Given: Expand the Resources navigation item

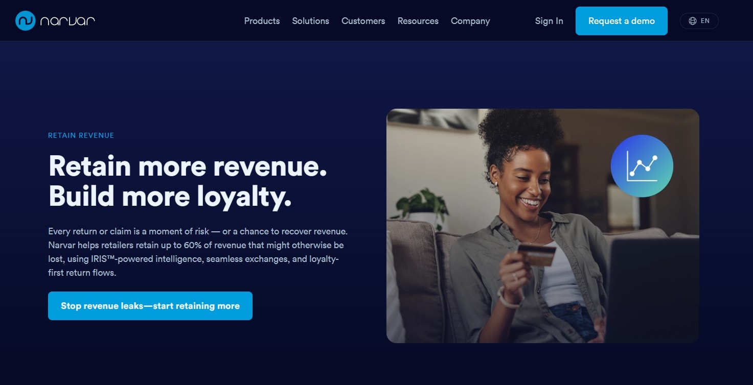Looking at the screenshot, I should pos(418,21).
